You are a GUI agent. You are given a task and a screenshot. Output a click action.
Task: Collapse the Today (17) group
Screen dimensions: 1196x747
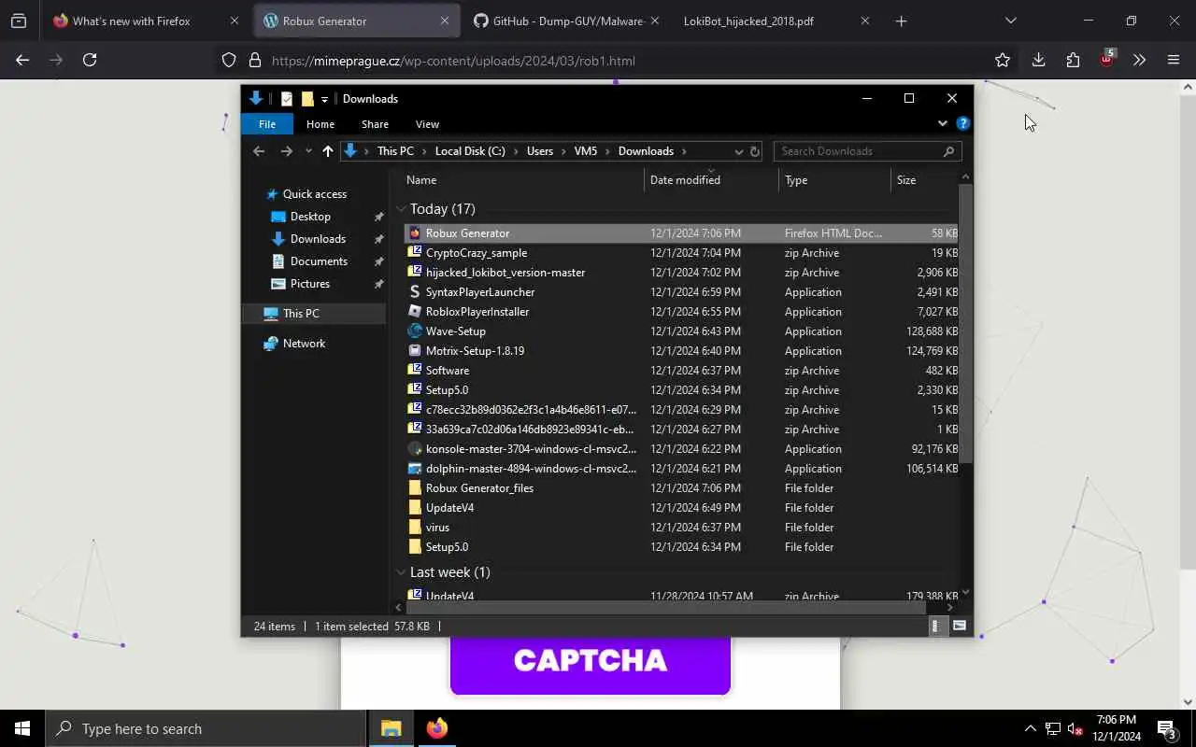[401, 209]
